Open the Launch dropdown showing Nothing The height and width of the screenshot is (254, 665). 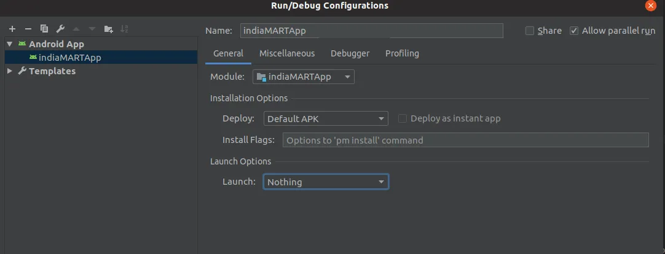point(326,182)
